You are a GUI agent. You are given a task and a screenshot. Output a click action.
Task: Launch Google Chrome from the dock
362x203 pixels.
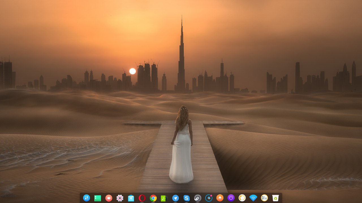(153, 198)
